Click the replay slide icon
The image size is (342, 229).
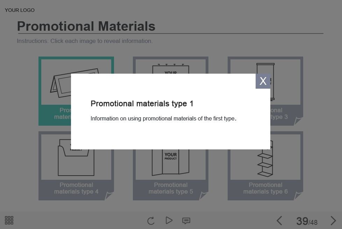click(151, 221)
